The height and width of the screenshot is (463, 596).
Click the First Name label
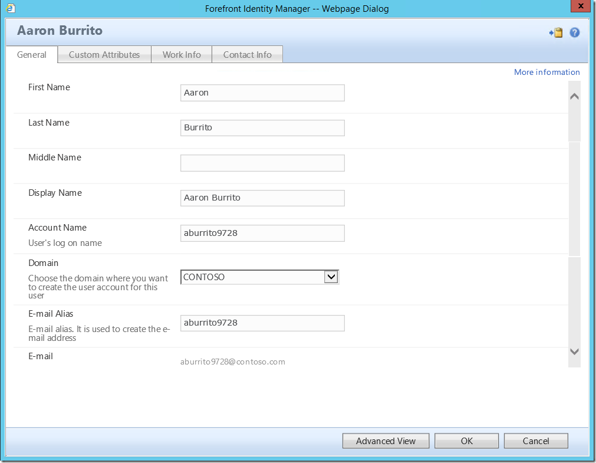click(49, 87)
